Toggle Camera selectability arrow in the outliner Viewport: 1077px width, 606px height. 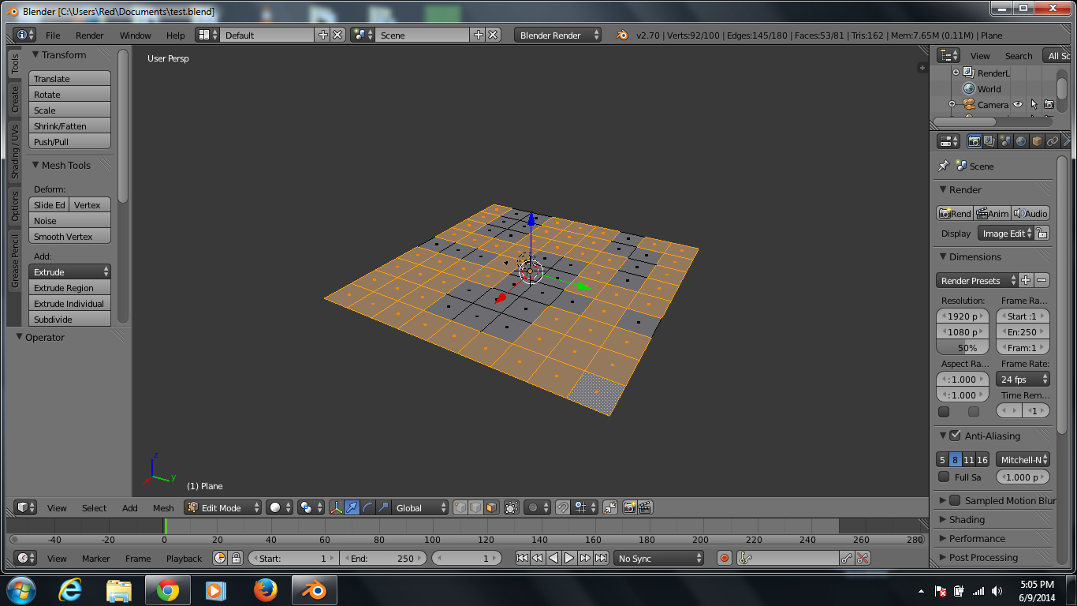1034,104
